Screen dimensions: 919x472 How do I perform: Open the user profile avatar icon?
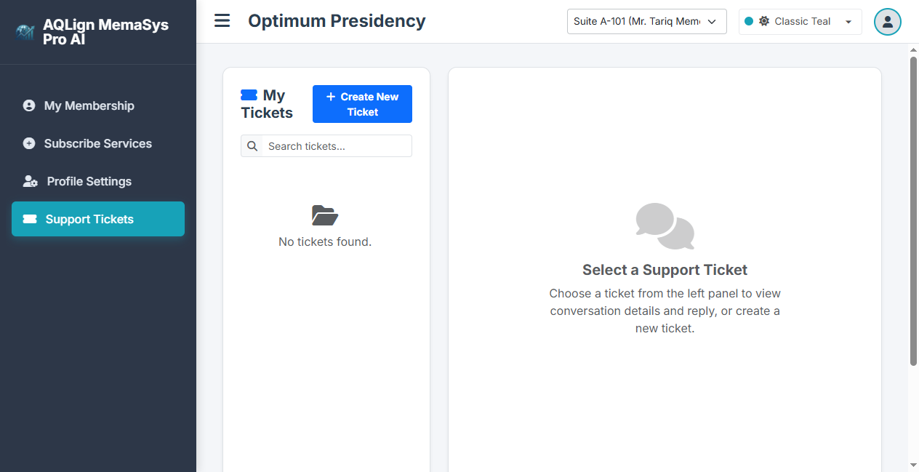coord(887,22)
